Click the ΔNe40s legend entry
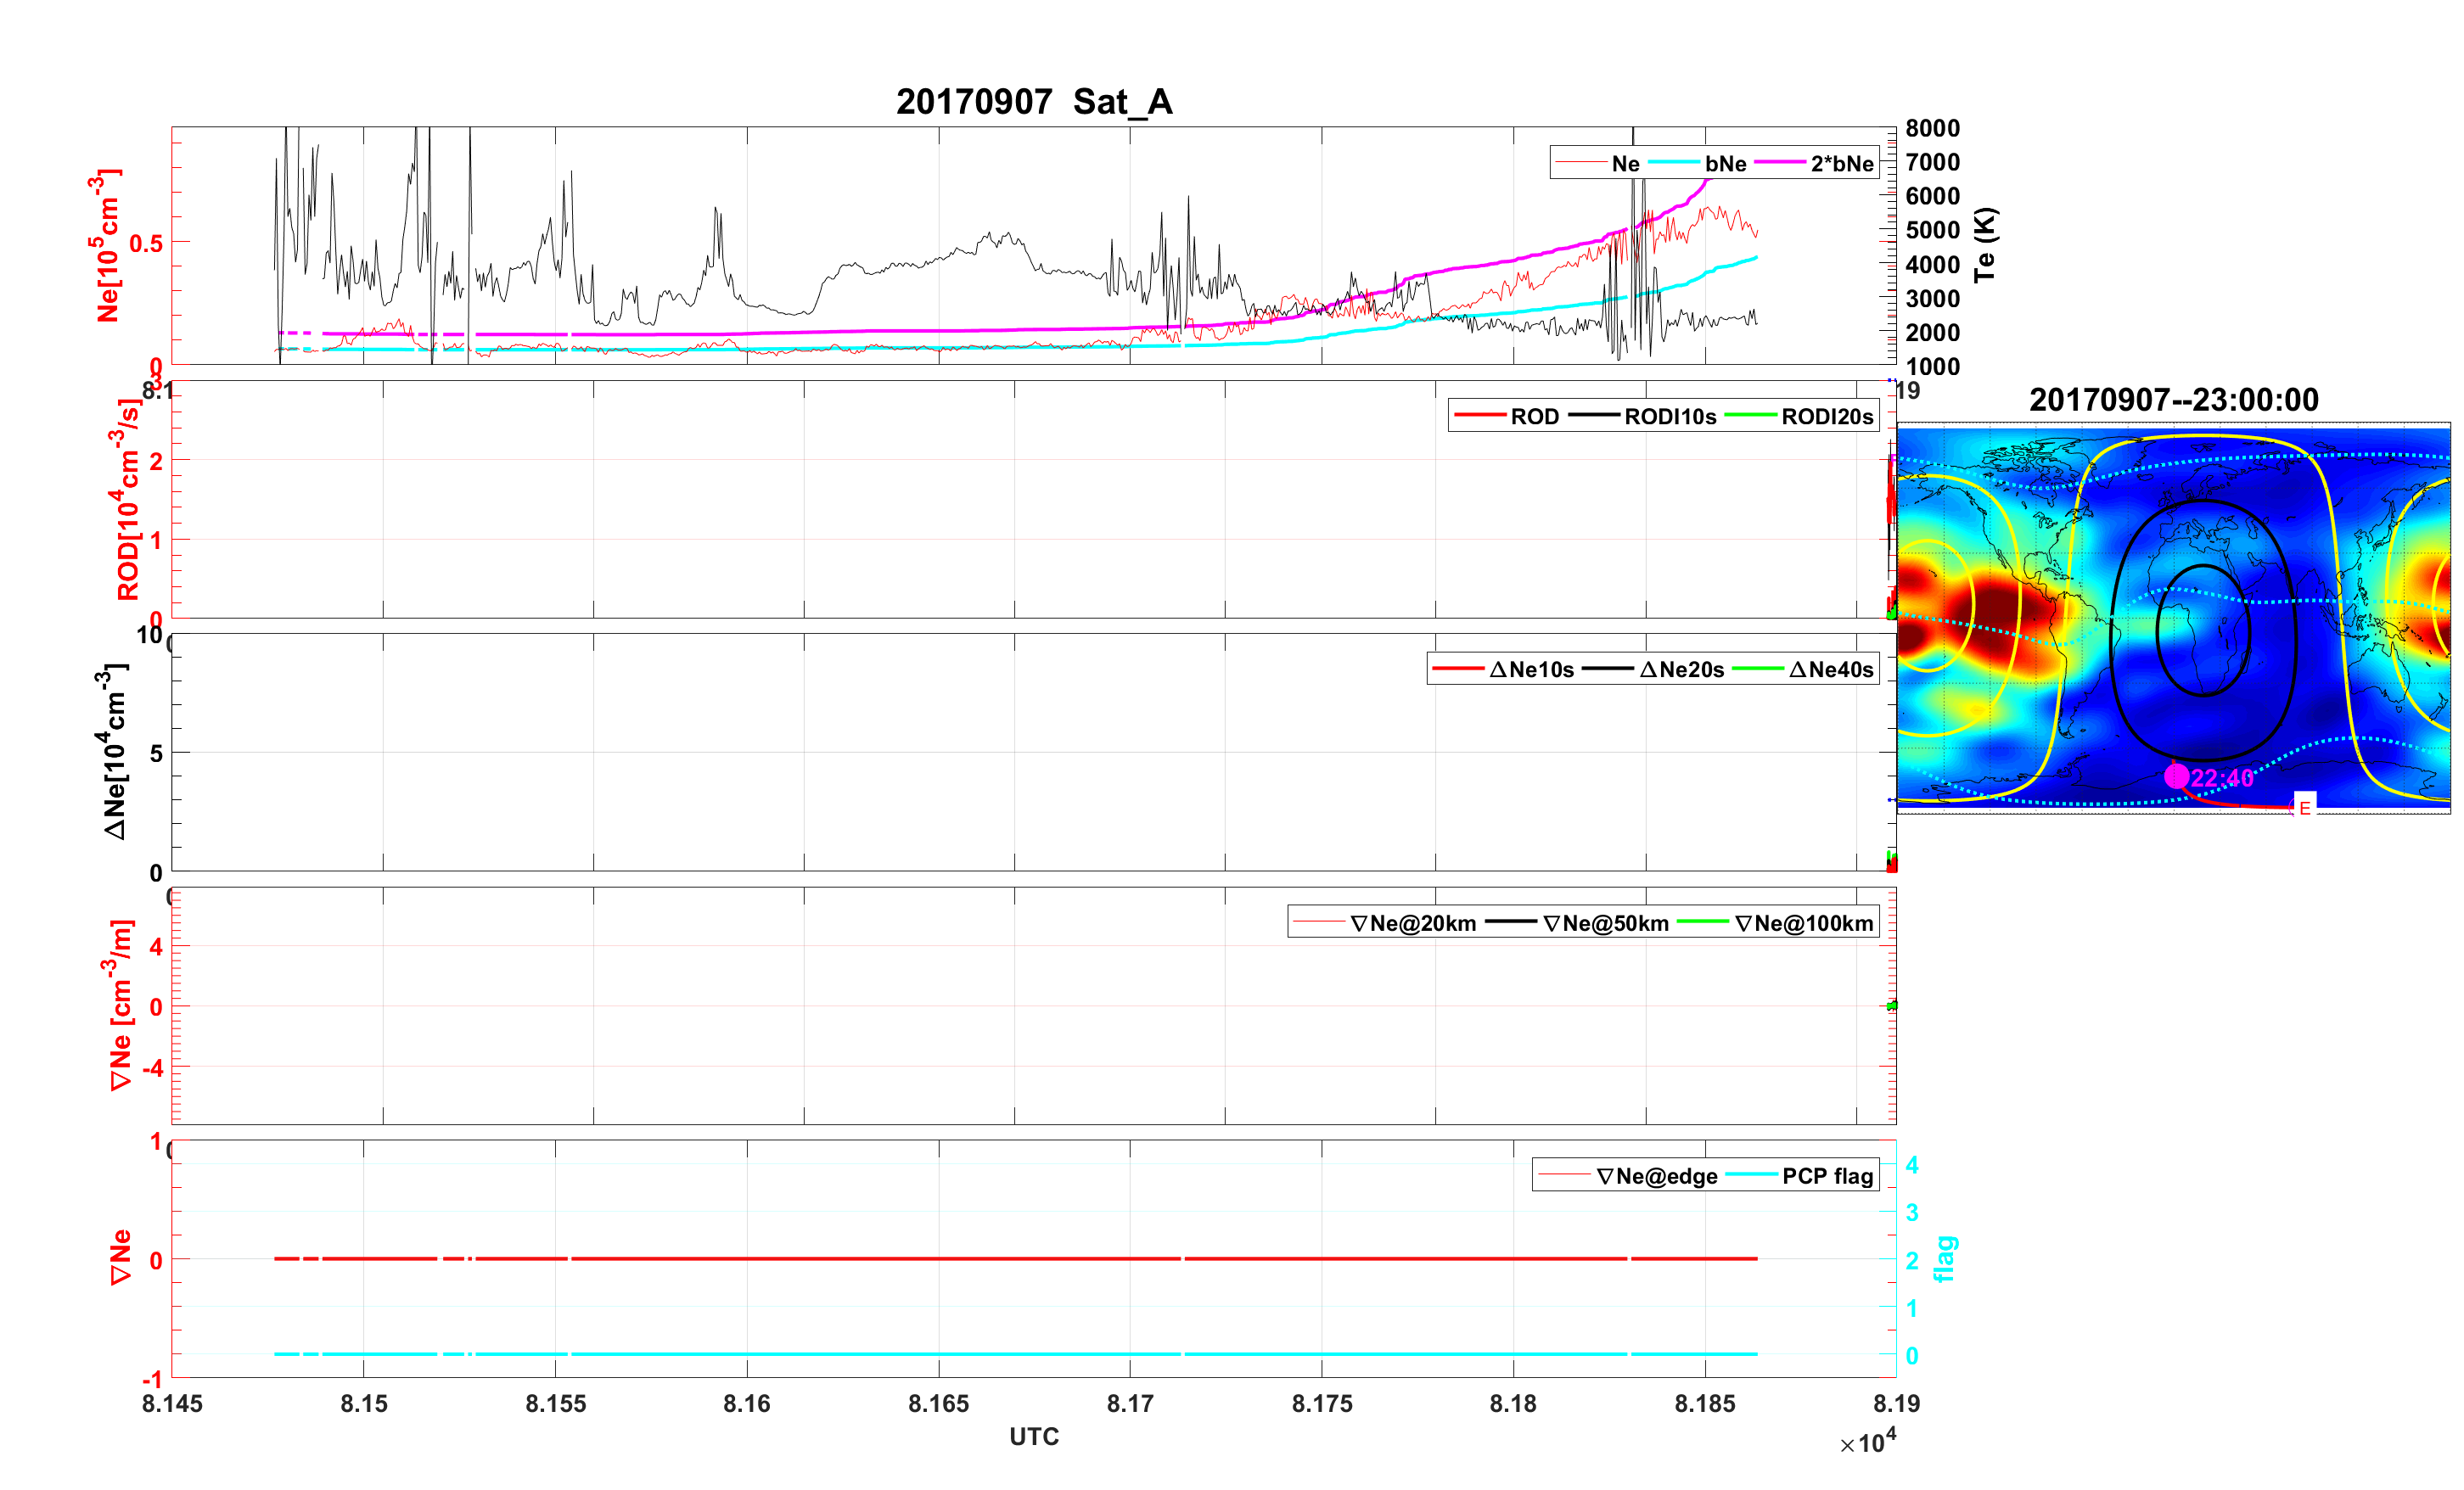Viewport: 2464px width, 1490px height. point(1830,670)
